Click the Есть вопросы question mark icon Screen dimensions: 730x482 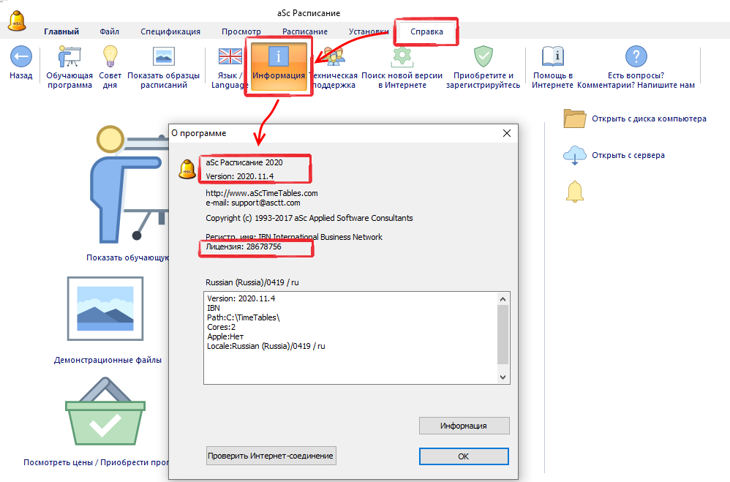coord(636,56)
